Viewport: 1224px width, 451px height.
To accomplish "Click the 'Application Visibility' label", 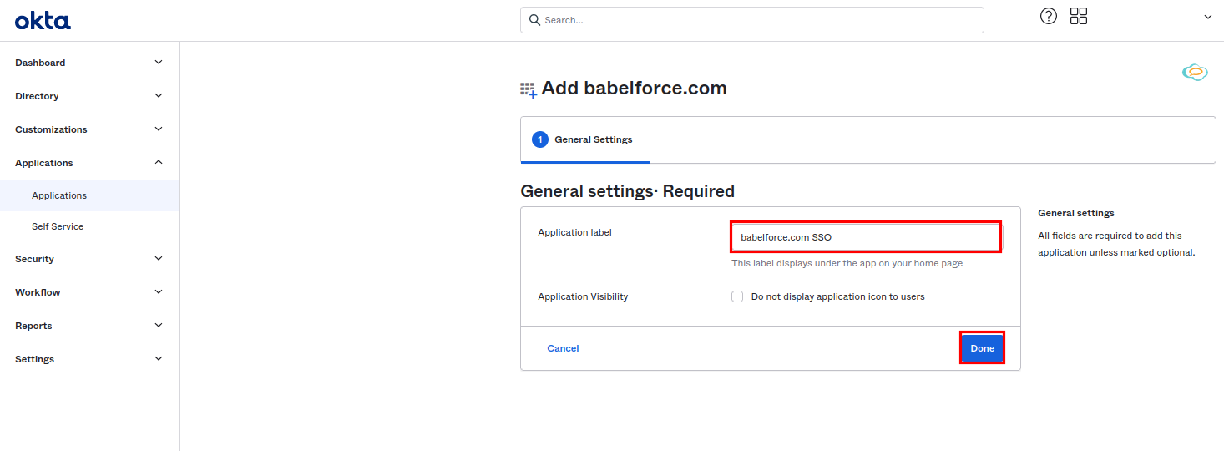I will click(x=583, y=296).
